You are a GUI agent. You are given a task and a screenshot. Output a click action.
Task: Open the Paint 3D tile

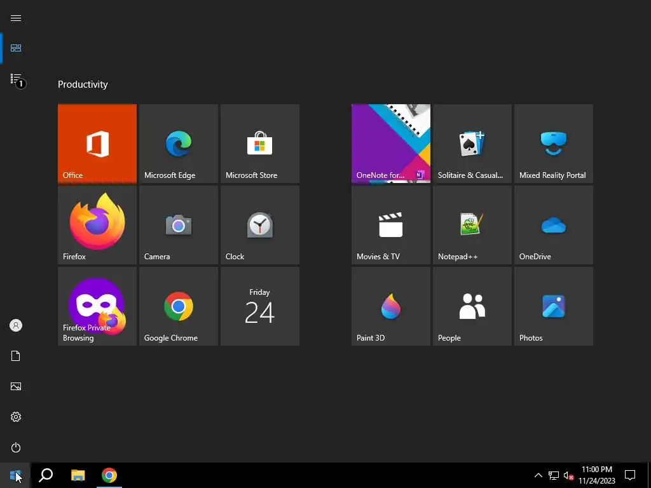tap(391, 306)
